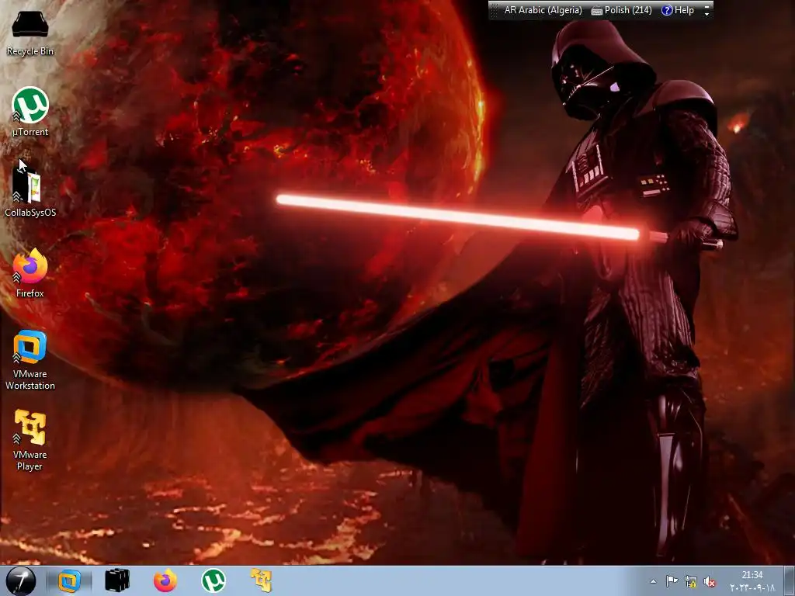Launch VMware Player from the taskbar

(x=262, y=580)
